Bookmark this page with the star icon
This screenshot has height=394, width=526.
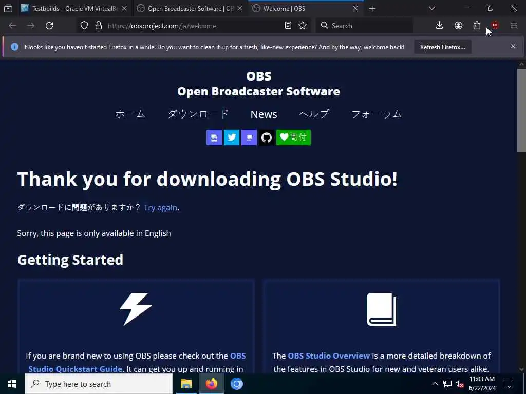click(303, 26)
